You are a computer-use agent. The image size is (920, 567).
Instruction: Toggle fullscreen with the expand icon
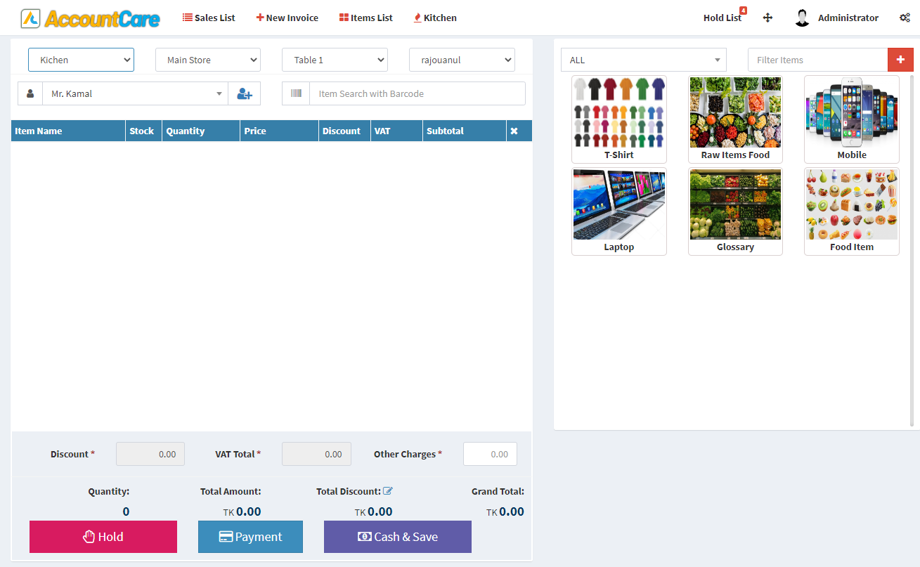pyautogui.click(x=767, y=17)
